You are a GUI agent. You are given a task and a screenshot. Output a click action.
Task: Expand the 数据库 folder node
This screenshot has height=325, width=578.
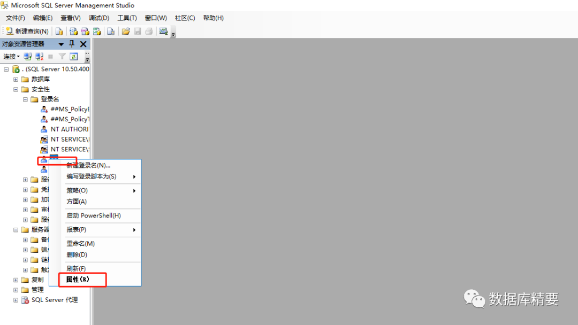16,79
